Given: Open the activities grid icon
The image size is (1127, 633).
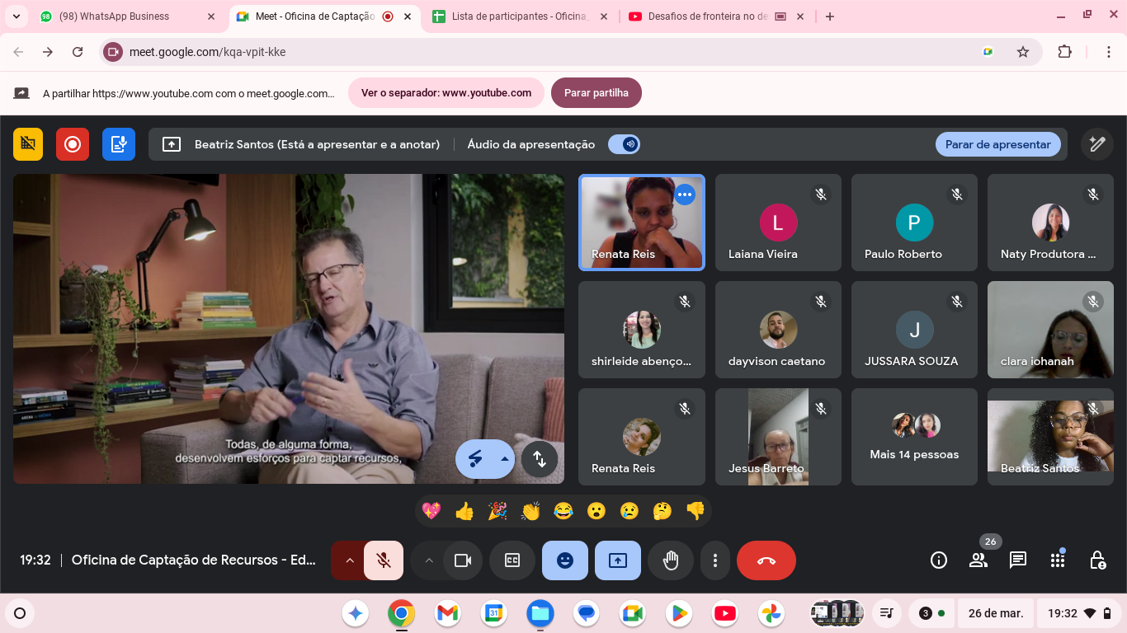Looking at the screenshot, I should click(1058, 560).
